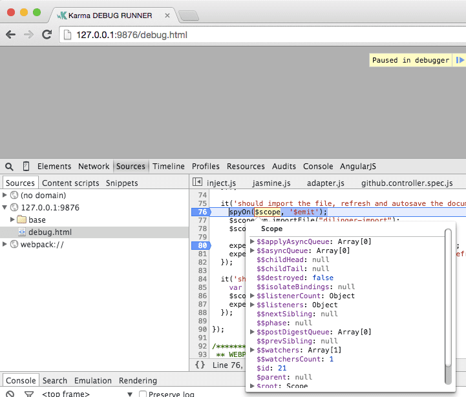Reload the page in the browser
The width and height of the screenshot is (466, 397).
coord(47,35)
